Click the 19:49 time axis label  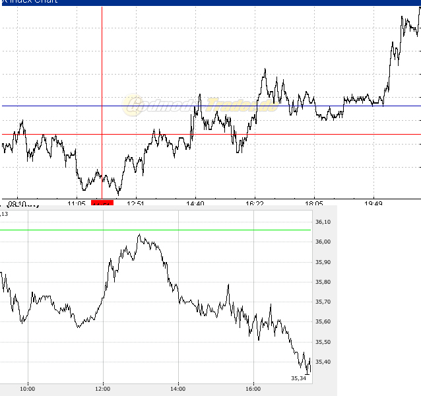(x=373, y=203)
